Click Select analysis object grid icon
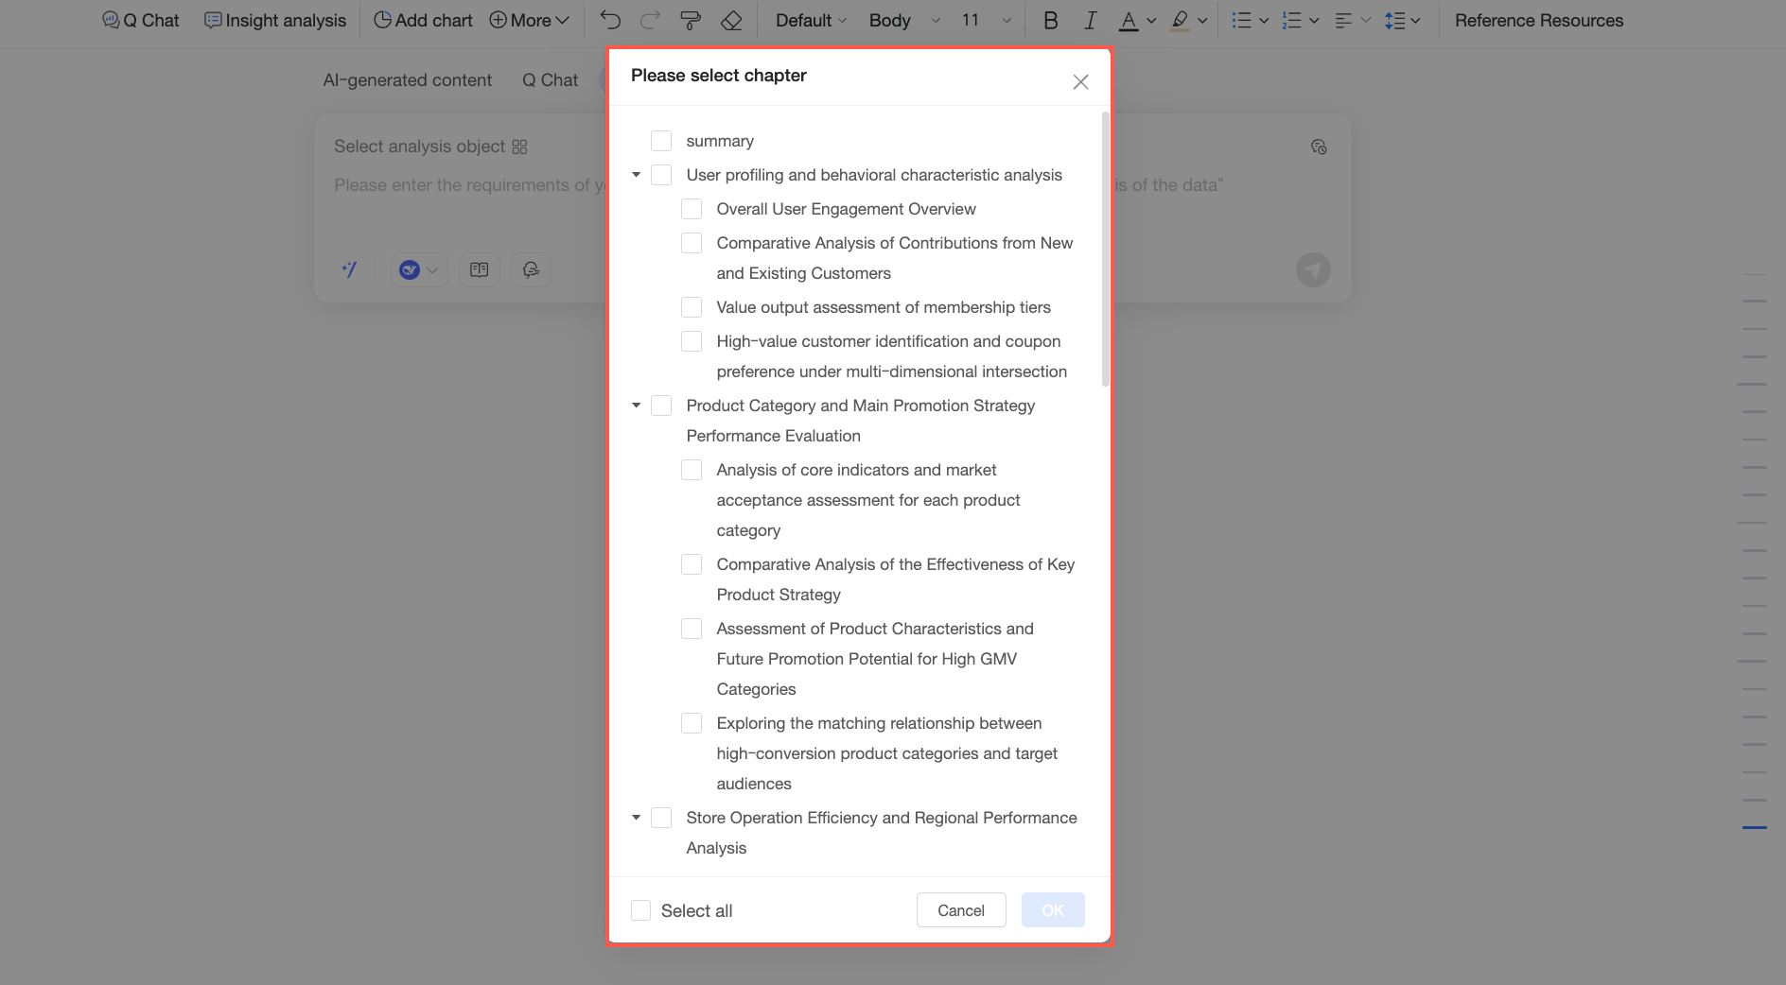 pyautogui.click(x=519, y=147)
